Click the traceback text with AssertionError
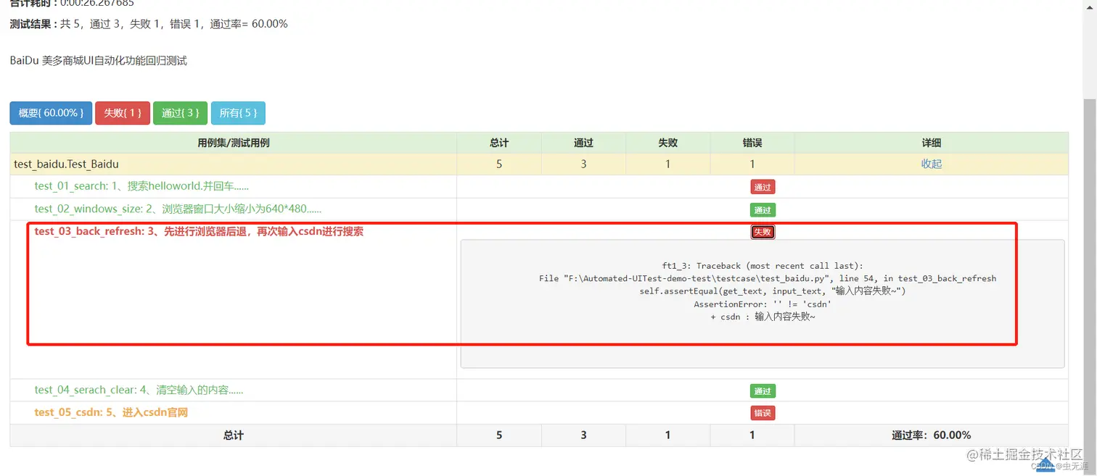This screenshot has height=476, width=1097. [763, 304]
